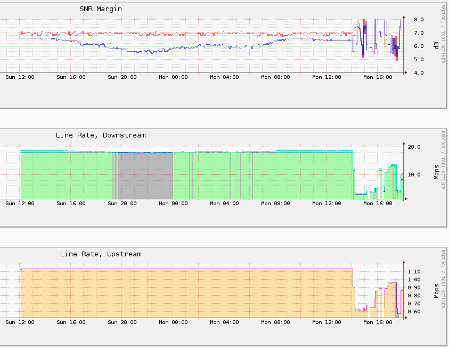
Task: Select the 20.0 value on Downstream axis
Action: click(414, 147)
